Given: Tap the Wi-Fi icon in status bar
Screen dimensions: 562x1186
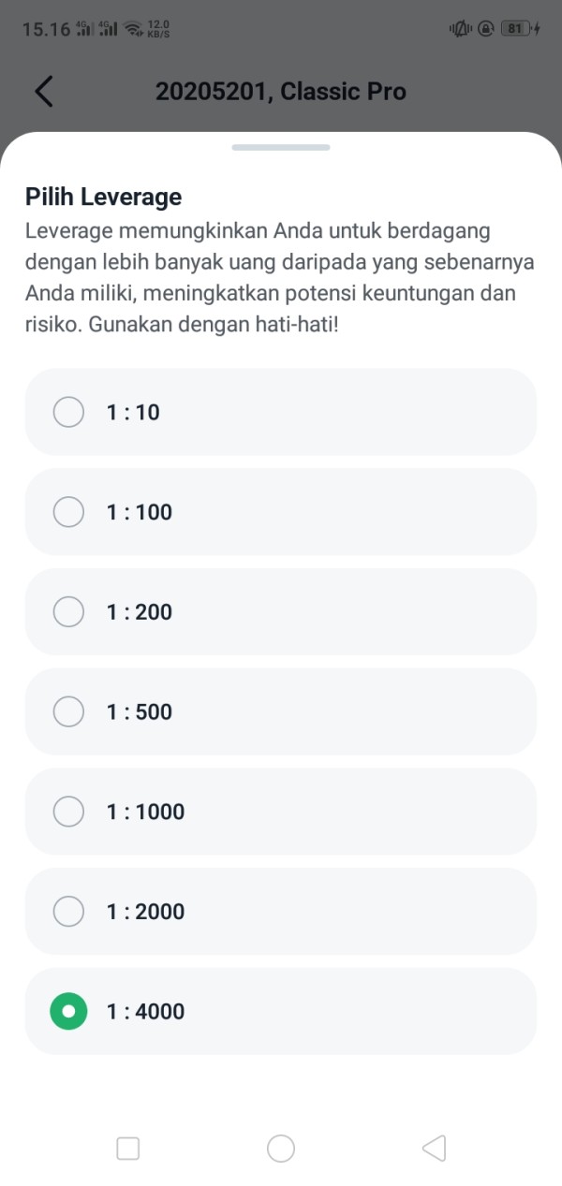Looking at the screenshot, I should [134, 30].
